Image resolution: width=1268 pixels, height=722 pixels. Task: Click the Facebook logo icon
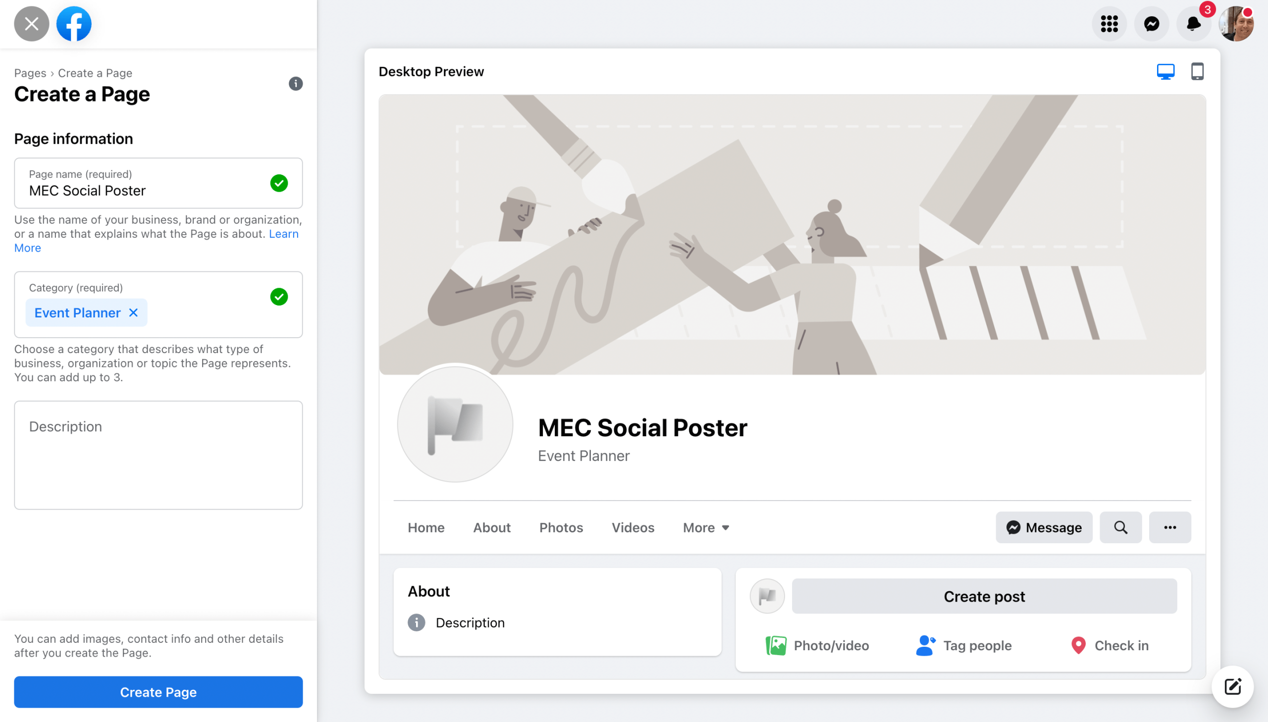[x=74, y=24]
